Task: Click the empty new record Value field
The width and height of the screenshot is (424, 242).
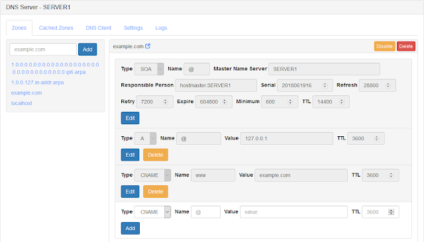Action: click(293, 212)
